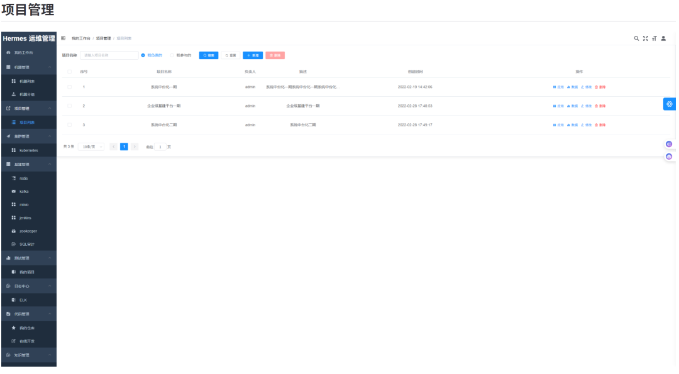Check the checkbox for row 系统中台化二期
The width and height of the screenshot is (679, 374).
point(69,125)
